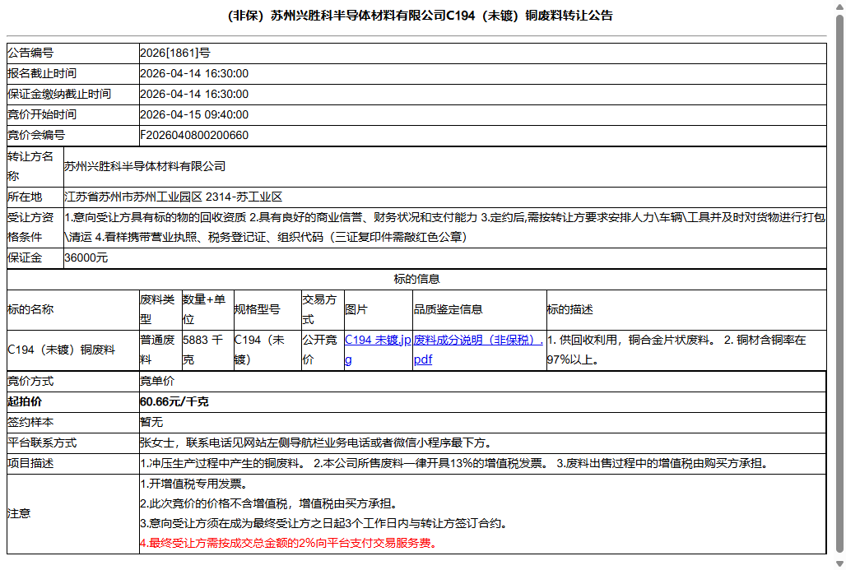Open the 废料成分说明（非保税）.pdf link
This screenshot has height=570, width=846.
tap(479, 350)
